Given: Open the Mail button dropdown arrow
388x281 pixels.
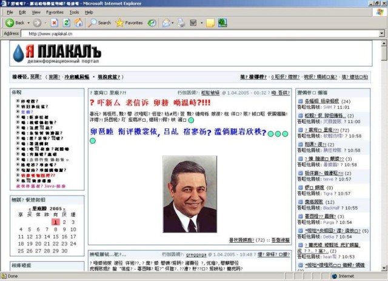Looking at the screenshot, I should point(172,23).
